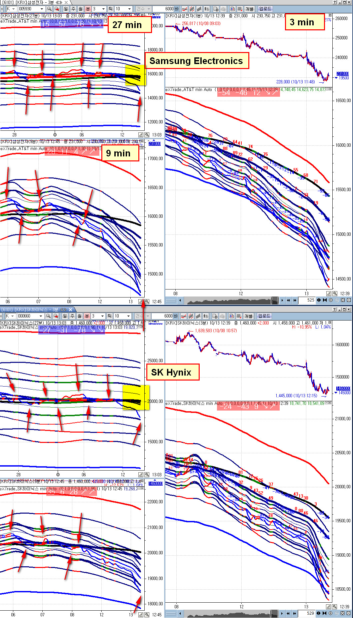Click the magnifier icon at SK Hynix 9-min chart corner
Screen dimensions: 353x618
pos(147,615)
